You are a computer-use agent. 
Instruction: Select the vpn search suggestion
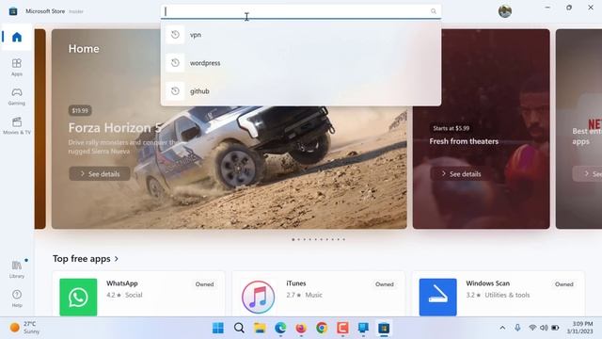301,35
